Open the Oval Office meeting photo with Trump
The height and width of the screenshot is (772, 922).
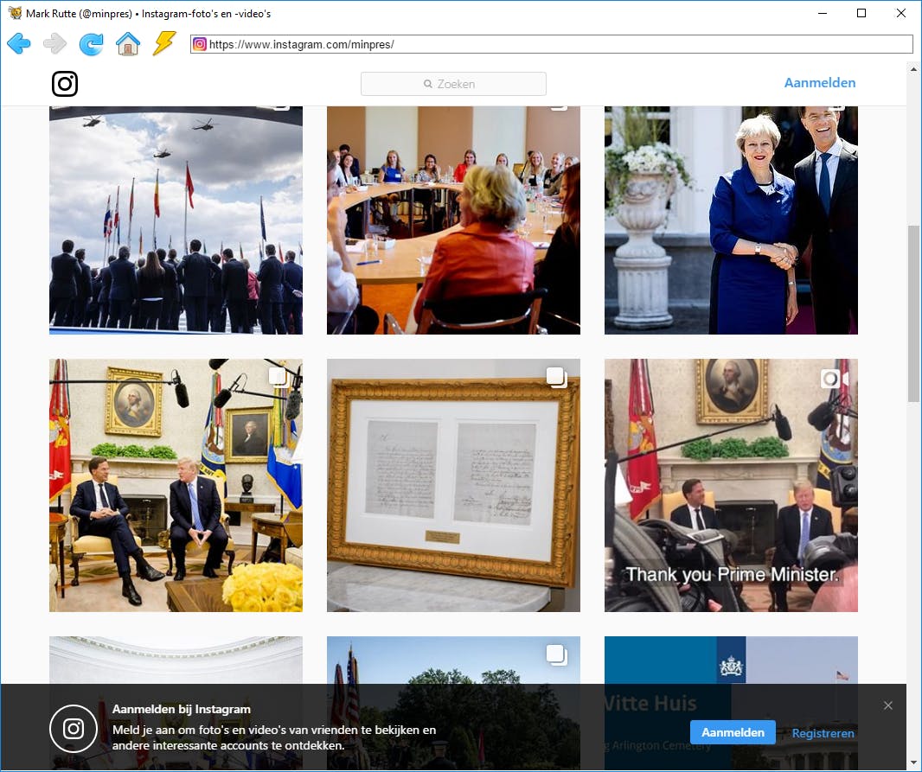(176, 485)
